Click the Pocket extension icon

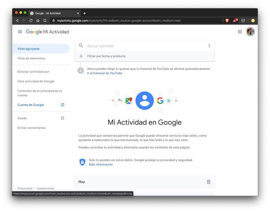click(243, 20)
